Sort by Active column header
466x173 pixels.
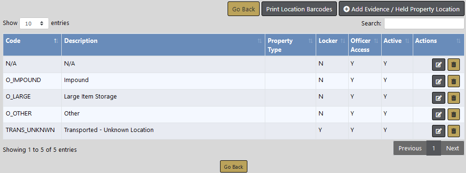pyautogui.click(x=397, y=45)
